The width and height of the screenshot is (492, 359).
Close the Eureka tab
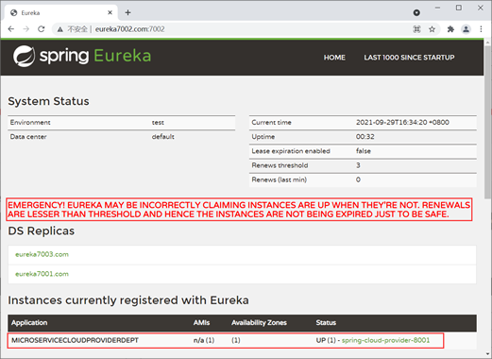[110, 12]
